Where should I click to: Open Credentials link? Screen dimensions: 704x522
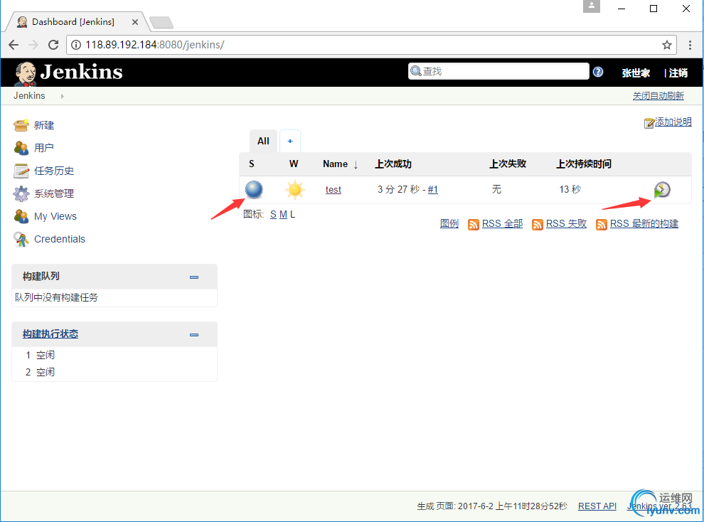click(x=60, y=239)
